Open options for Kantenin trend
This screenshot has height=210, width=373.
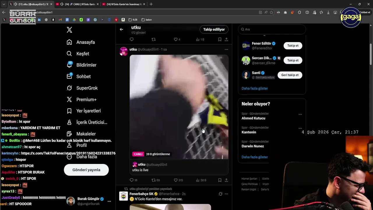tap(300, 128)
